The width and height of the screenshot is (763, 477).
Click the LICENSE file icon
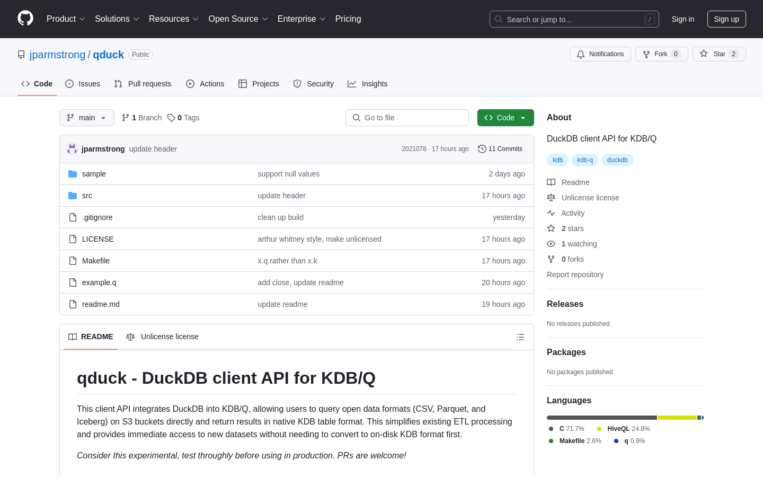point(73,239)
